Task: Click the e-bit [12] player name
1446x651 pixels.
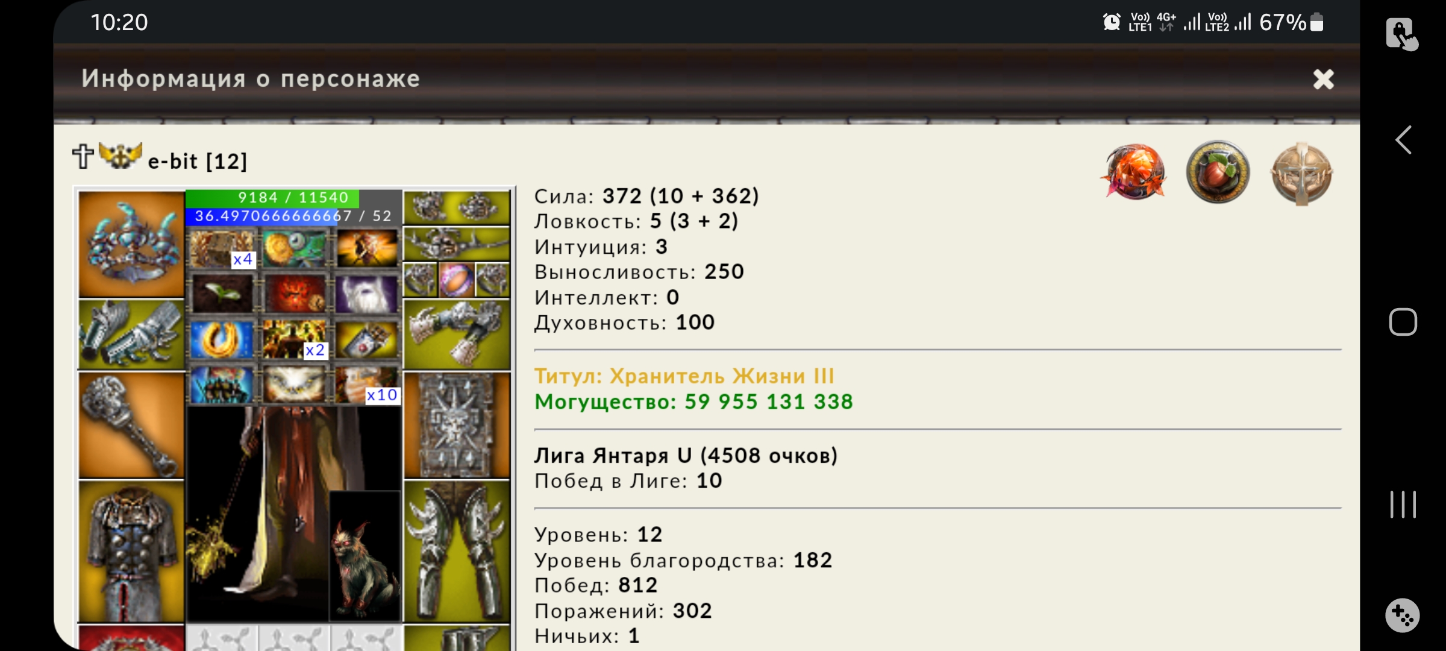Action: click(198, 162)
